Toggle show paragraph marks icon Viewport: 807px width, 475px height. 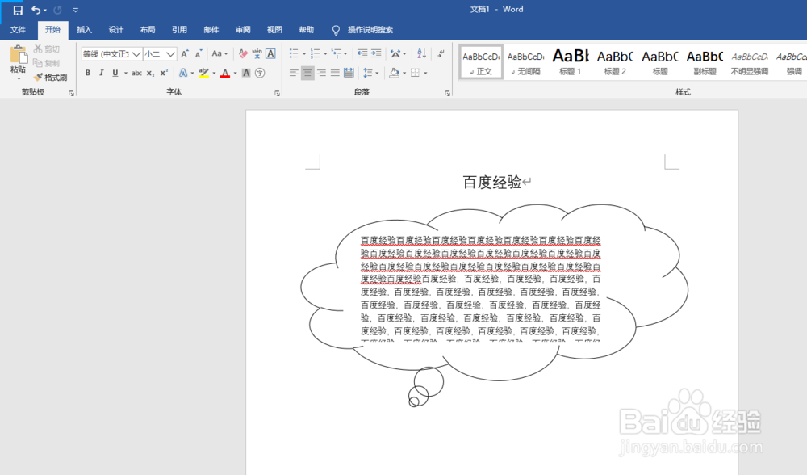point(441,53)
